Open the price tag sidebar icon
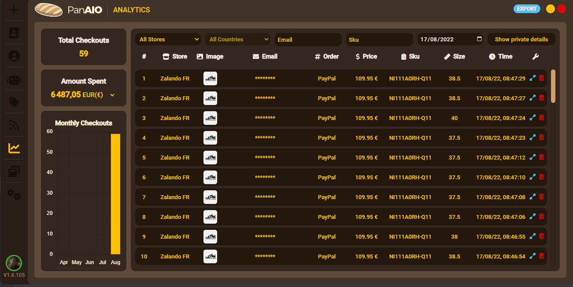This screenshot has width=573, height=287. tap(14, 102)
